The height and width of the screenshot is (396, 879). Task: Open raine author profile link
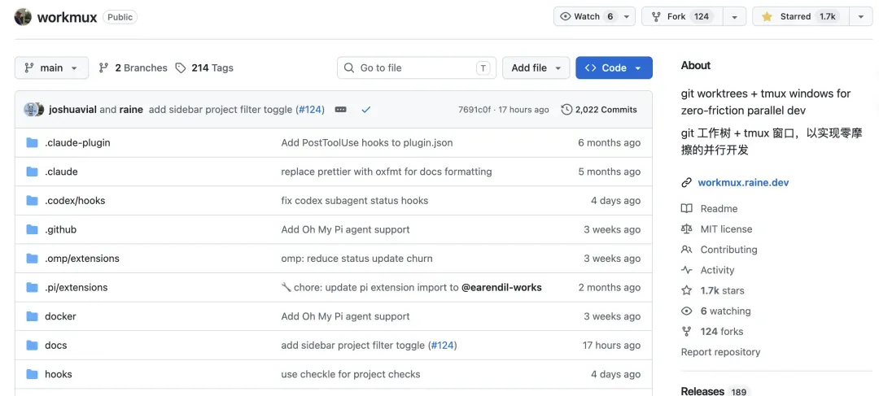click(x=131, y=110)
